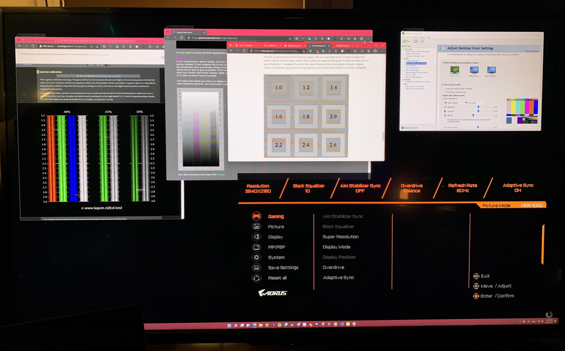Screen dimensions: 565x351
Task: Select the PIP/PBP icon
Action: pos(256,247)
